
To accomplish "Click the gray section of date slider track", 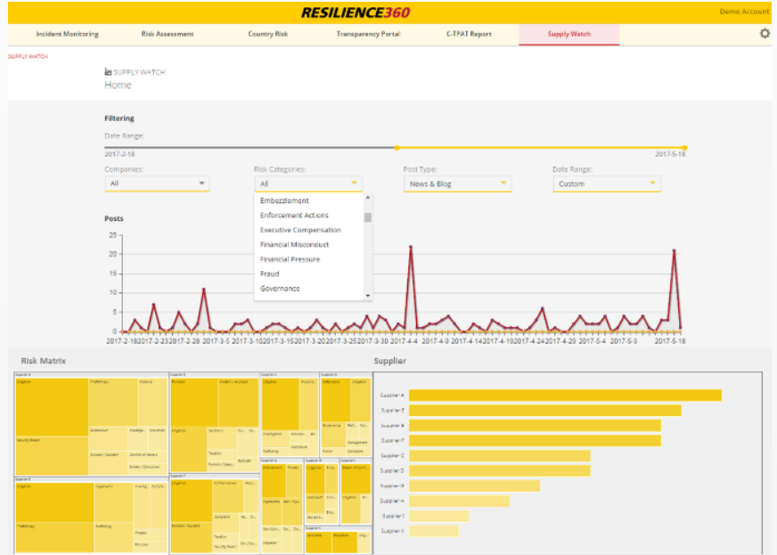I will (250, 148).
